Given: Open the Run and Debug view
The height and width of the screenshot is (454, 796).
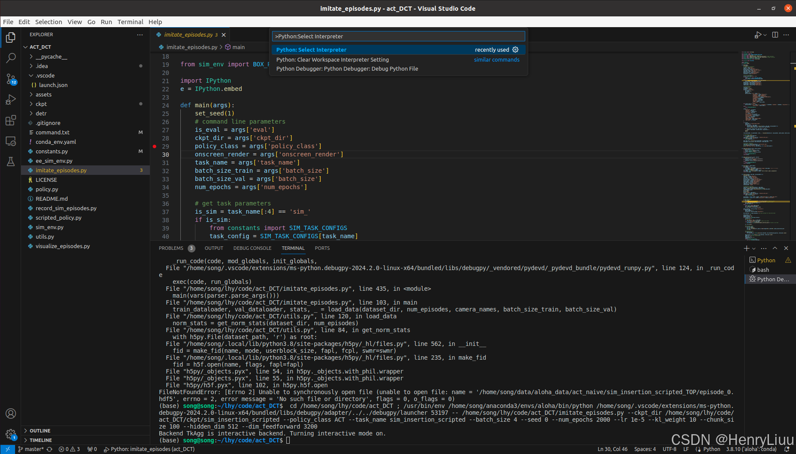Looking at the screenshot, I should click(11, 100).
